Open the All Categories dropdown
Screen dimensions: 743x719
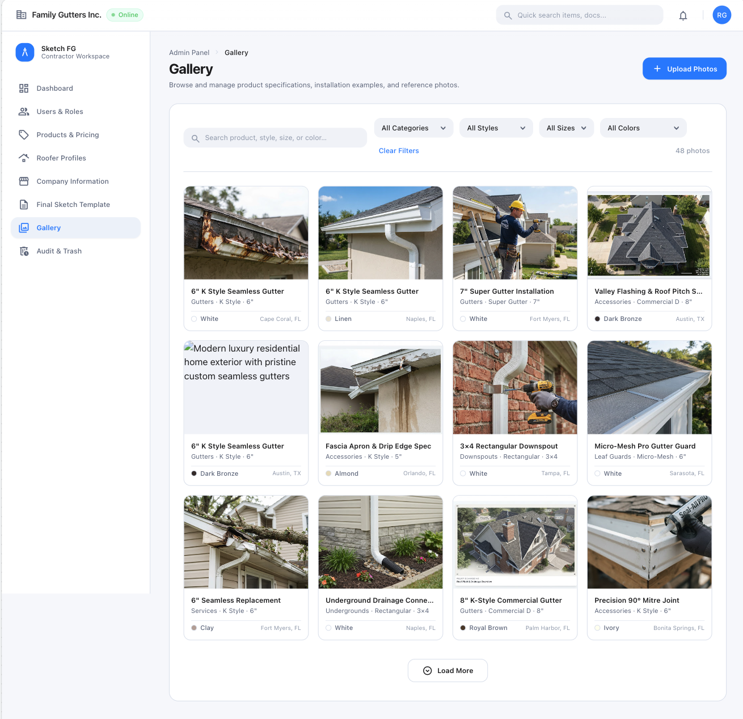[x=413, y=128]
